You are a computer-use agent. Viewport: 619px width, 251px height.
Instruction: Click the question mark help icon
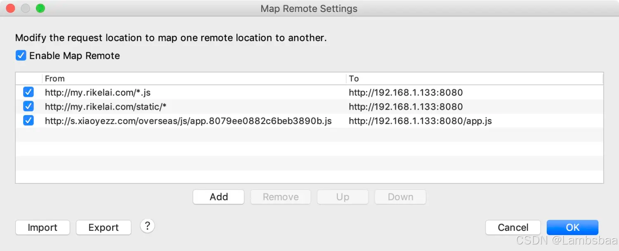pos(147,226)
